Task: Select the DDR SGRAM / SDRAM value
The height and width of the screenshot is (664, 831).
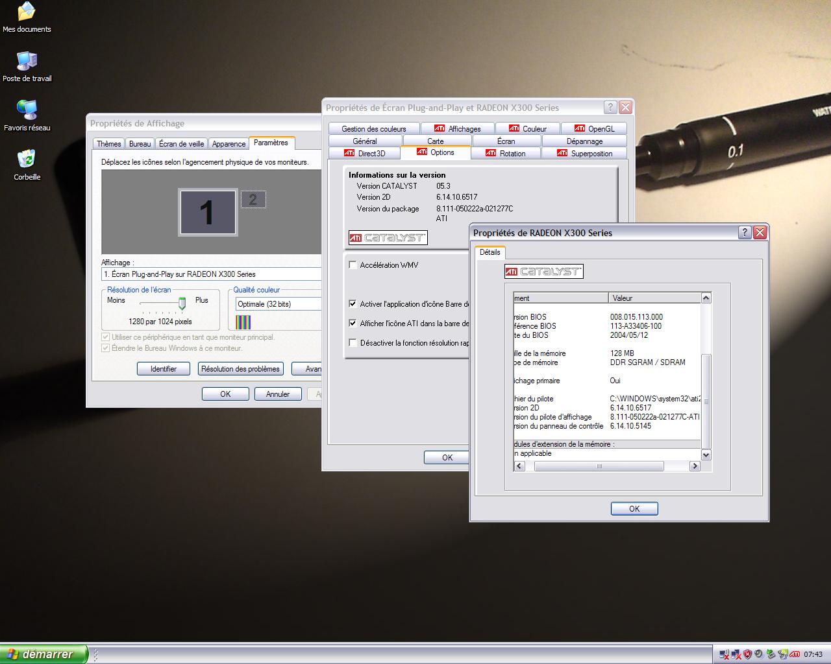Action: [648, 362]
